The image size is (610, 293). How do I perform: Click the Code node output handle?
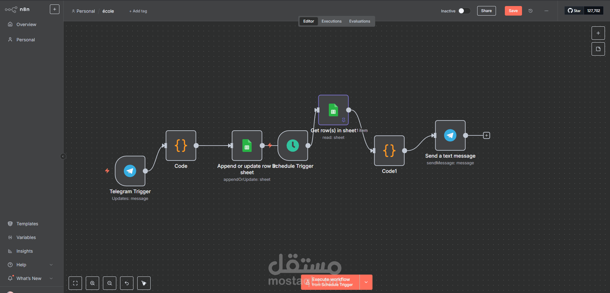(x=196, y=146)
